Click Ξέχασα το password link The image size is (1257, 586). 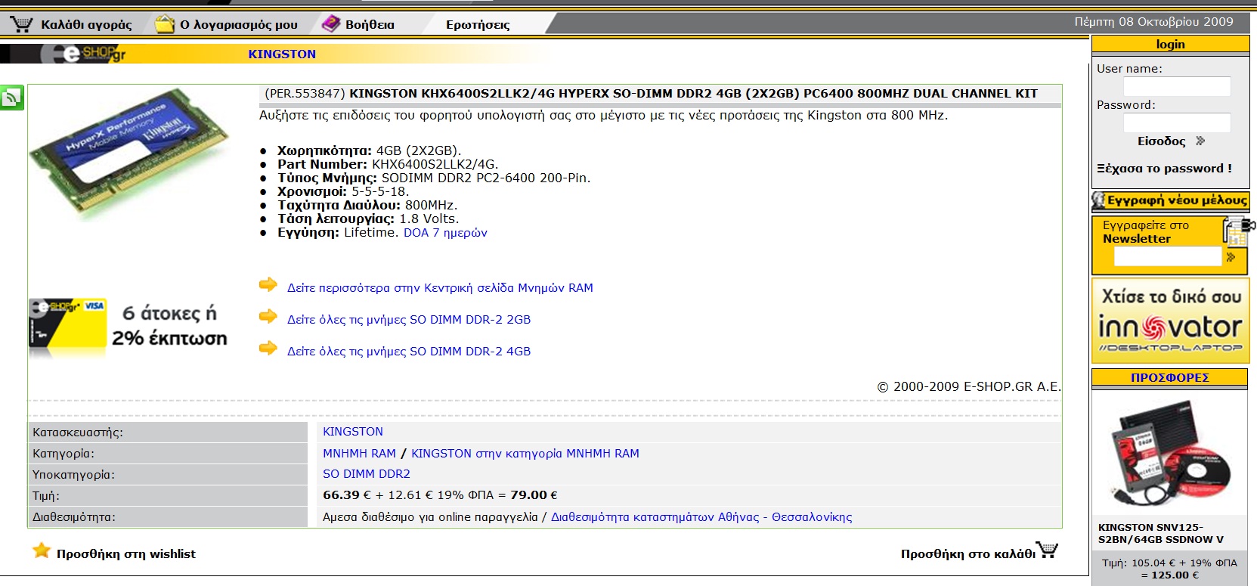pos(1164,169)
